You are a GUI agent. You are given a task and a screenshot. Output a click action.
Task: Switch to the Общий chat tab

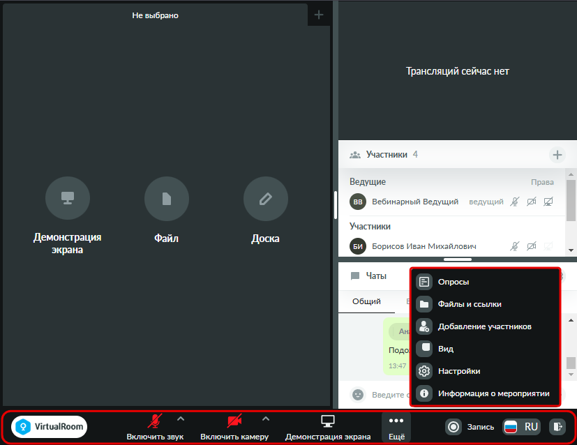tap(366, 301)
